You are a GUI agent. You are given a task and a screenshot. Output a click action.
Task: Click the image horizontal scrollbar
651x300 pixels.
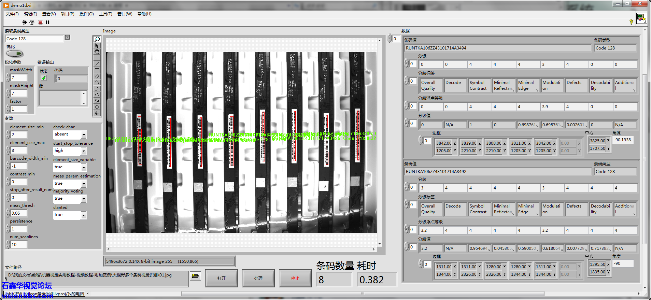click(x=241, y=249)
